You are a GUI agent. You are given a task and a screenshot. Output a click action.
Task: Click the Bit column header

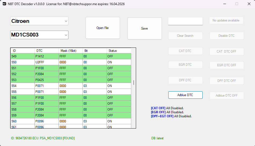pos(94,51)
